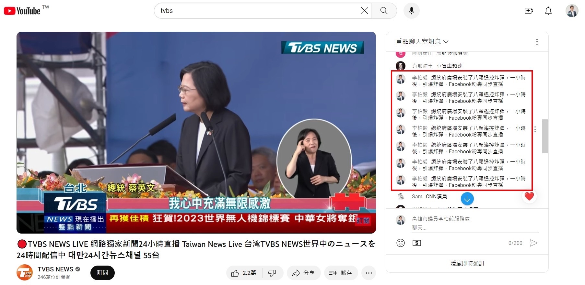Open TVBS NEWS channel avatar
Screen dimensions: 585x285
pyautogui.click(x=25, y=272)
